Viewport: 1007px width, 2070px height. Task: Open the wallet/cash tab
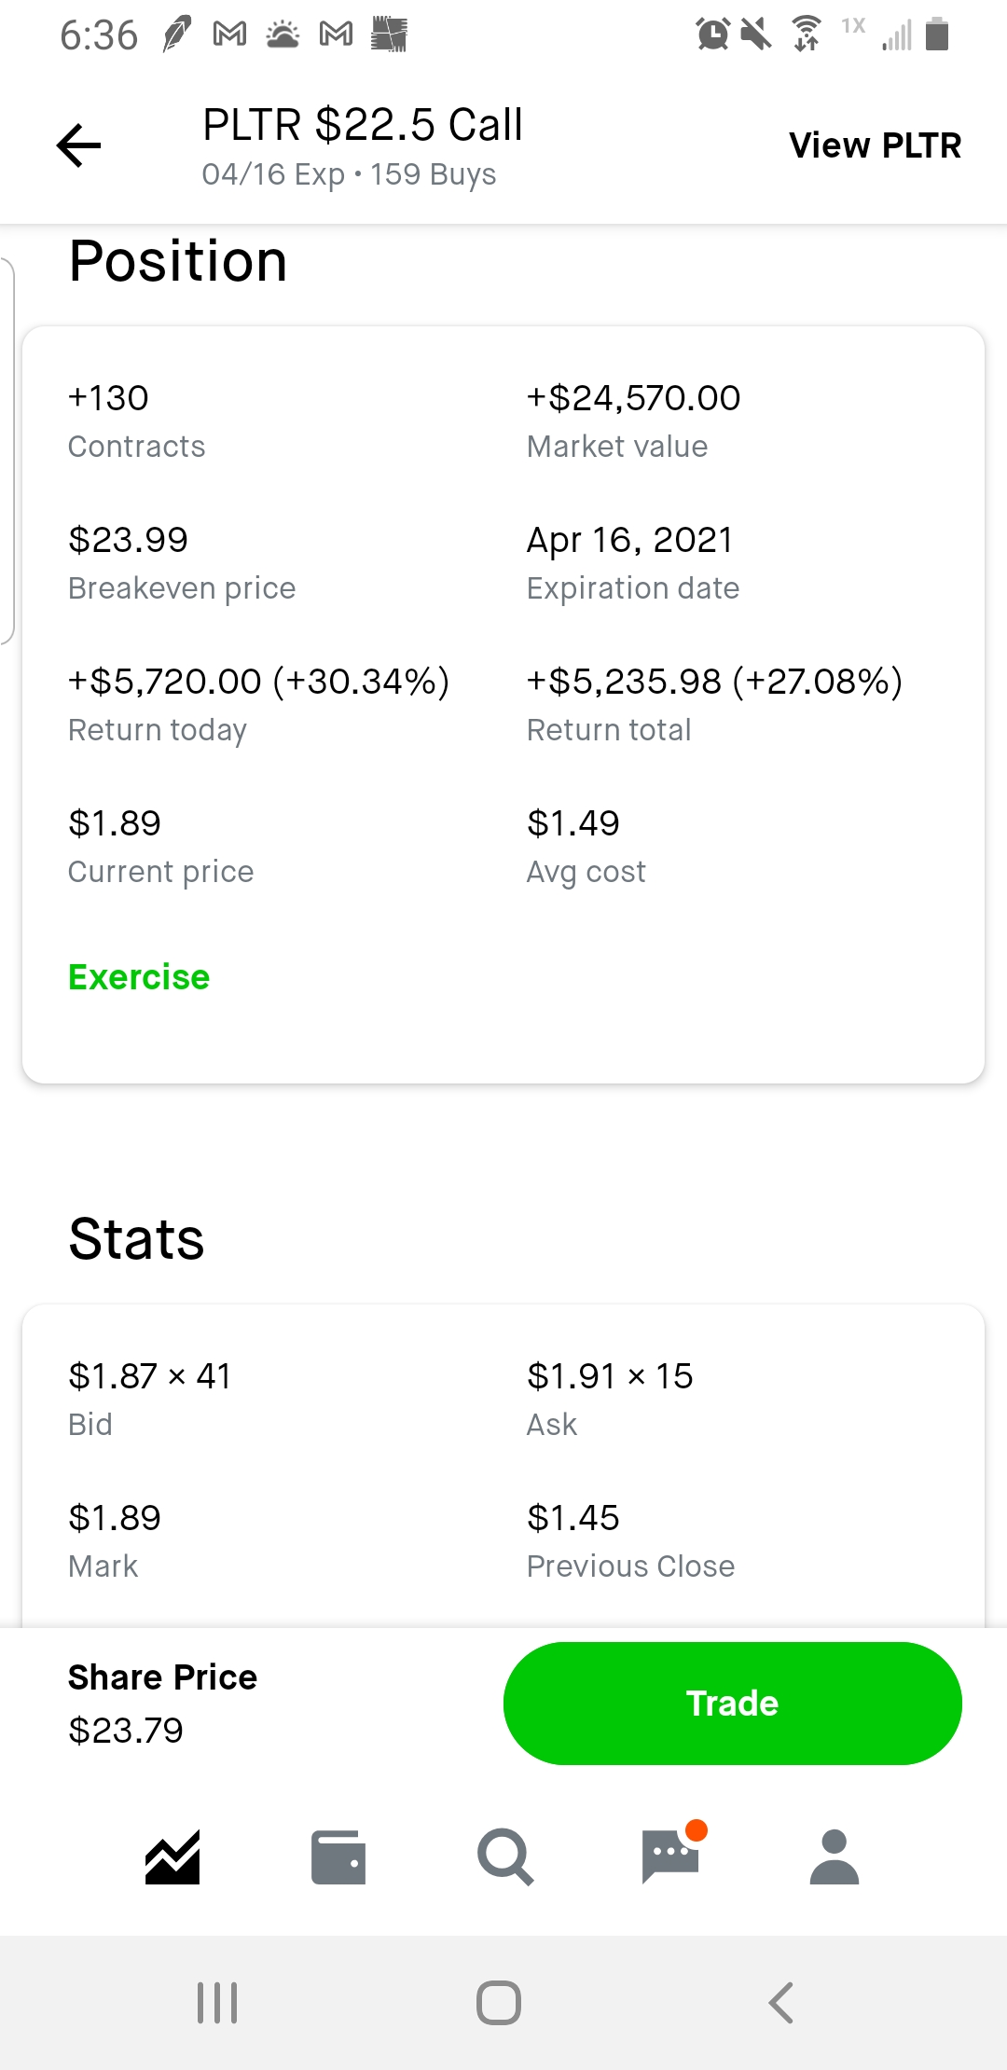tap(338, 1857)
